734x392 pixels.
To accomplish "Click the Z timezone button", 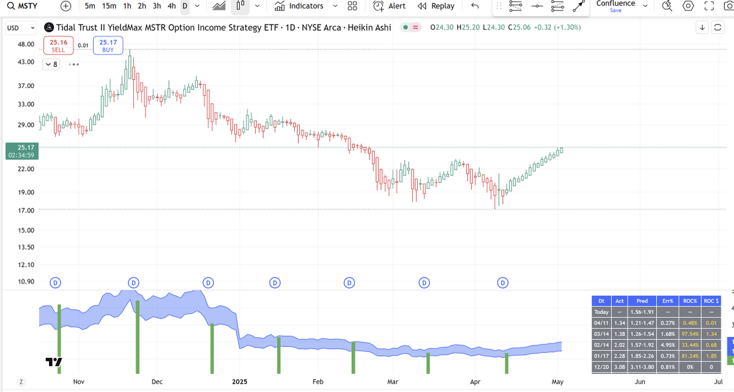I will pyautogui.click(x=21, y=382).
